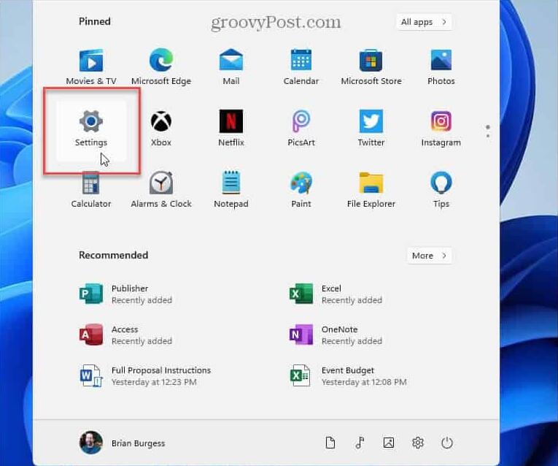This screenshot has width=558, height=466.
Task: Launch the Netflix app
Action: tap(230, 127)
